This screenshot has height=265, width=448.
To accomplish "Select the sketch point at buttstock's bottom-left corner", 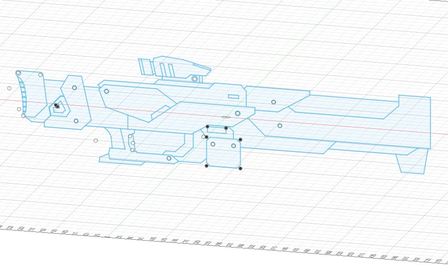I will click(23, 115).
